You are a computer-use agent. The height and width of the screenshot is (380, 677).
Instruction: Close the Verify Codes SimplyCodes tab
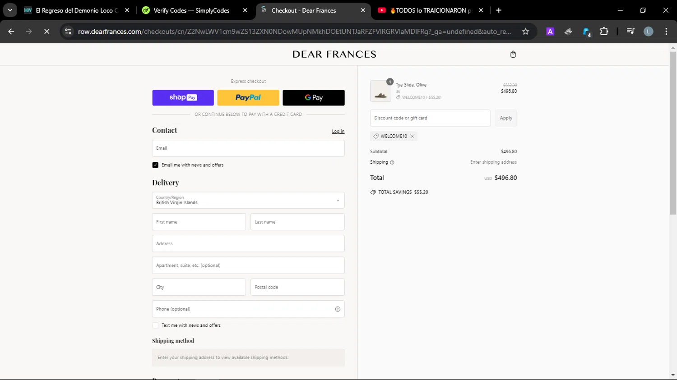coord(245,10)
